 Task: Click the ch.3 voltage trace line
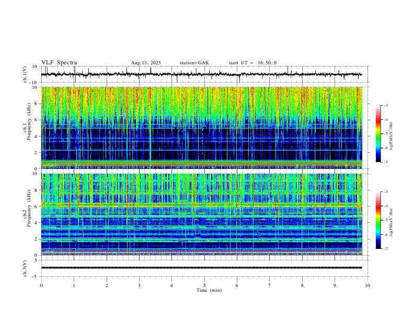point(202,268)
